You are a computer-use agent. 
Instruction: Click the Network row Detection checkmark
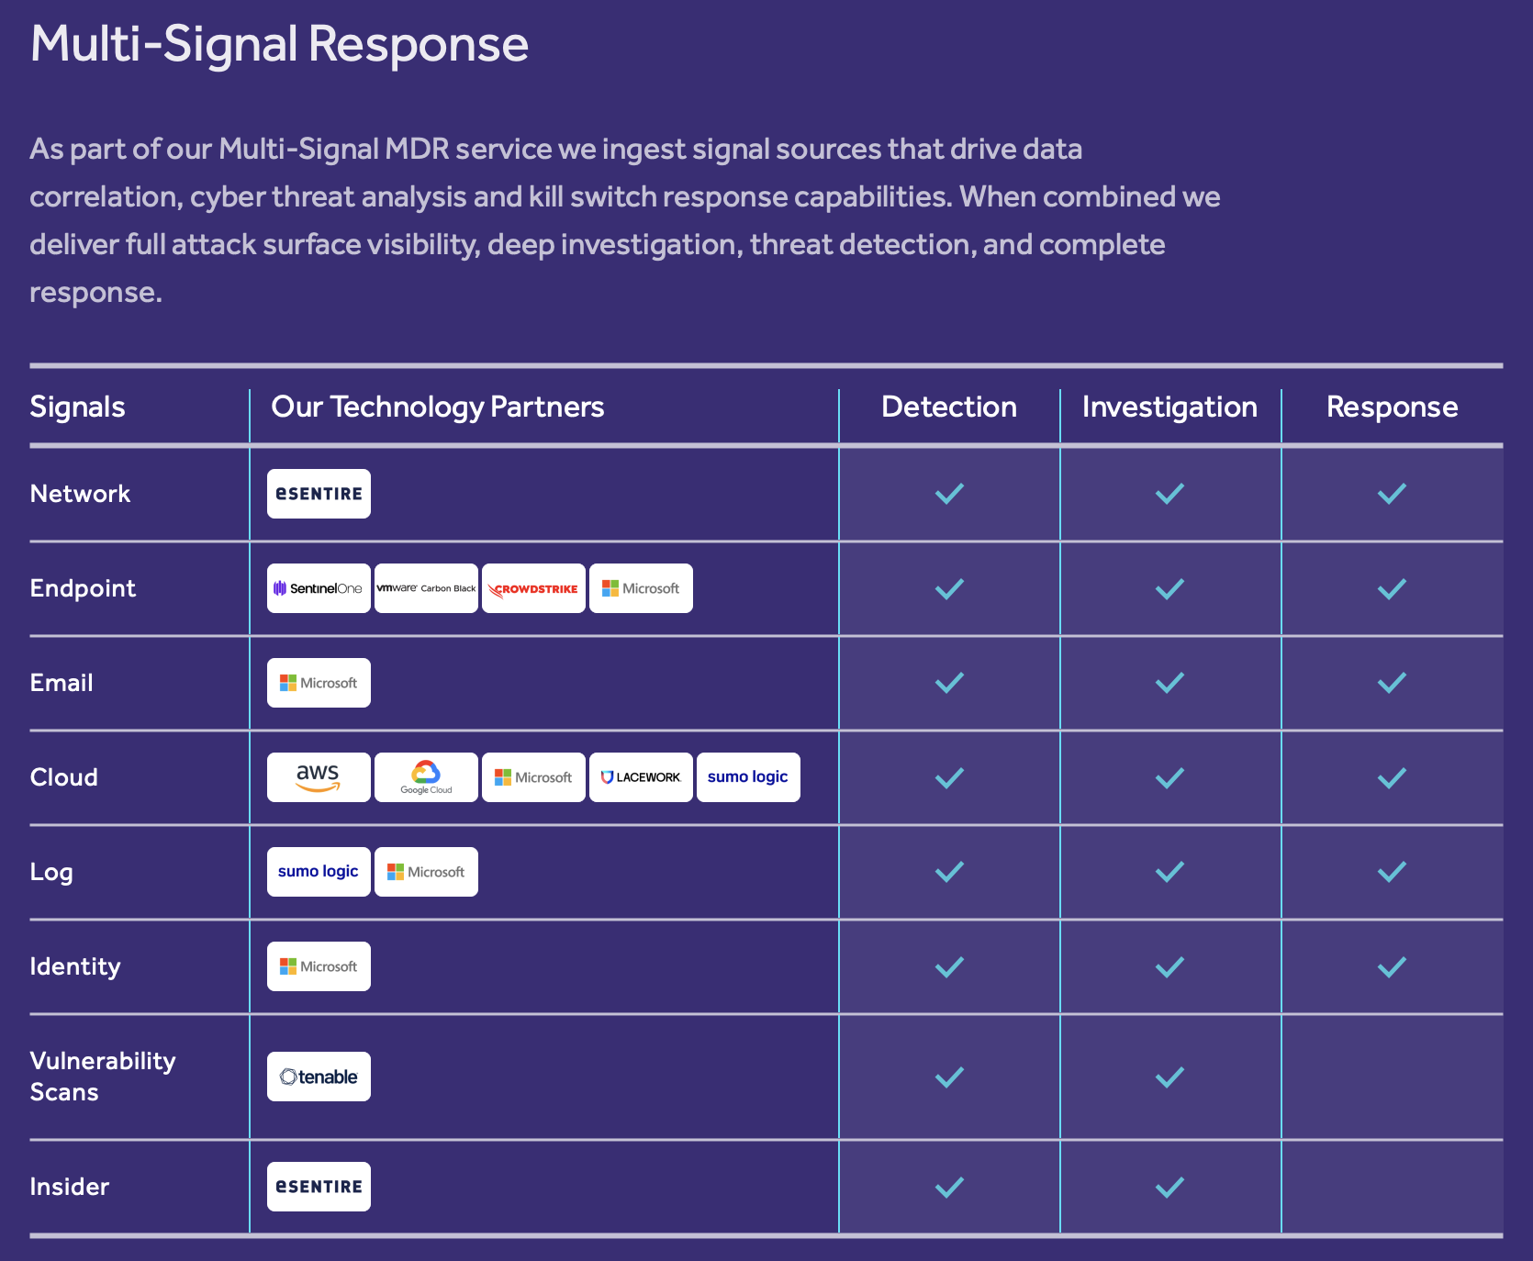[x=949, y=494]
